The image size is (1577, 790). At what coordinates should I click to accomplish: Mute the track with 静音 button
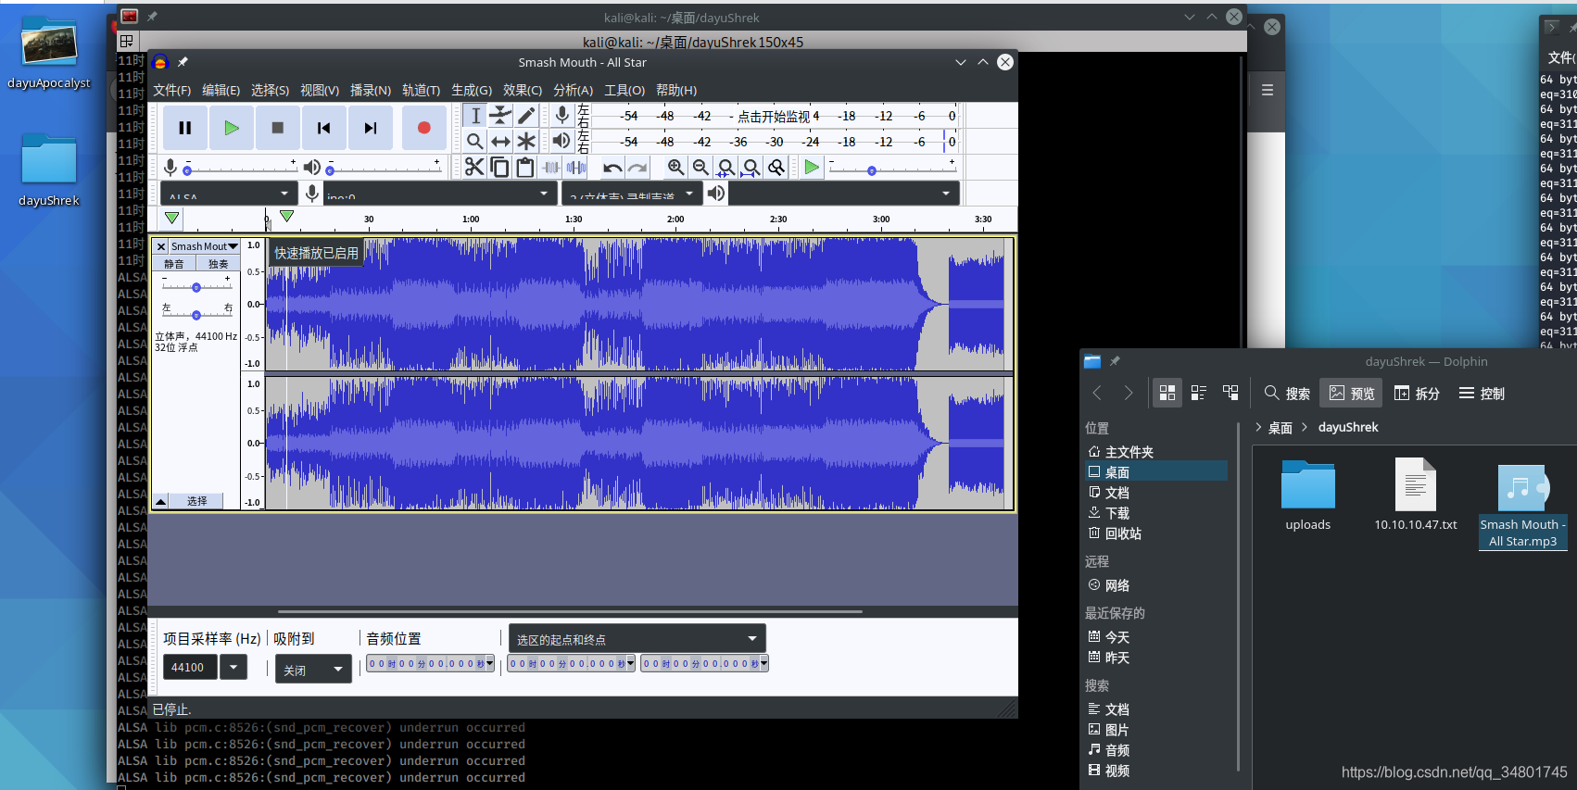pyautogui.click(x=174, y=264)
